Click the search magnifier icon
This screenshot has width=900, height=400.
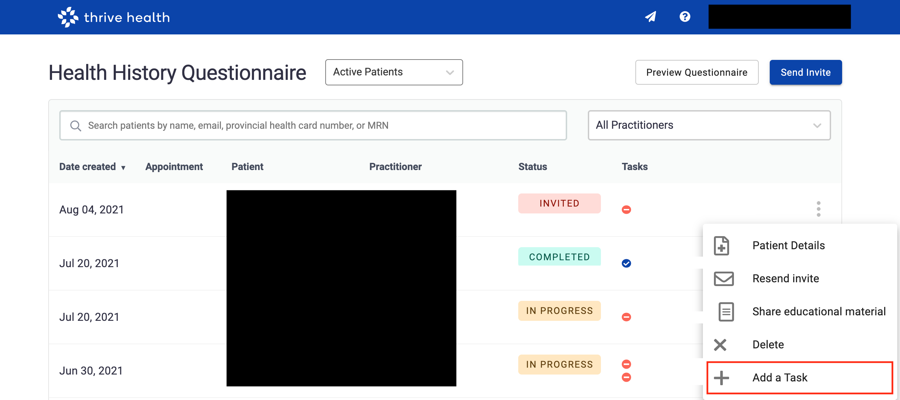tap(76, 126)
